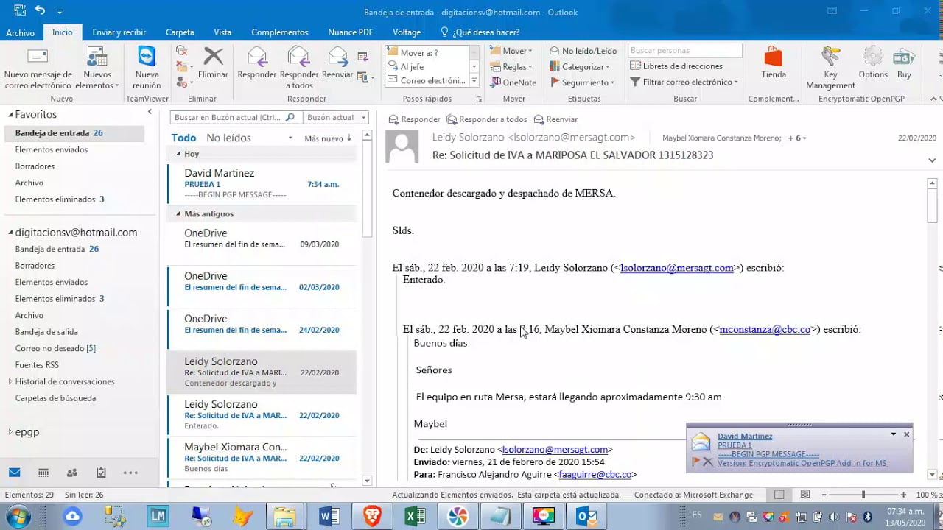Open Libreta de direcciones
Screen dimensions: 943x530
click(x=676, y=66)
